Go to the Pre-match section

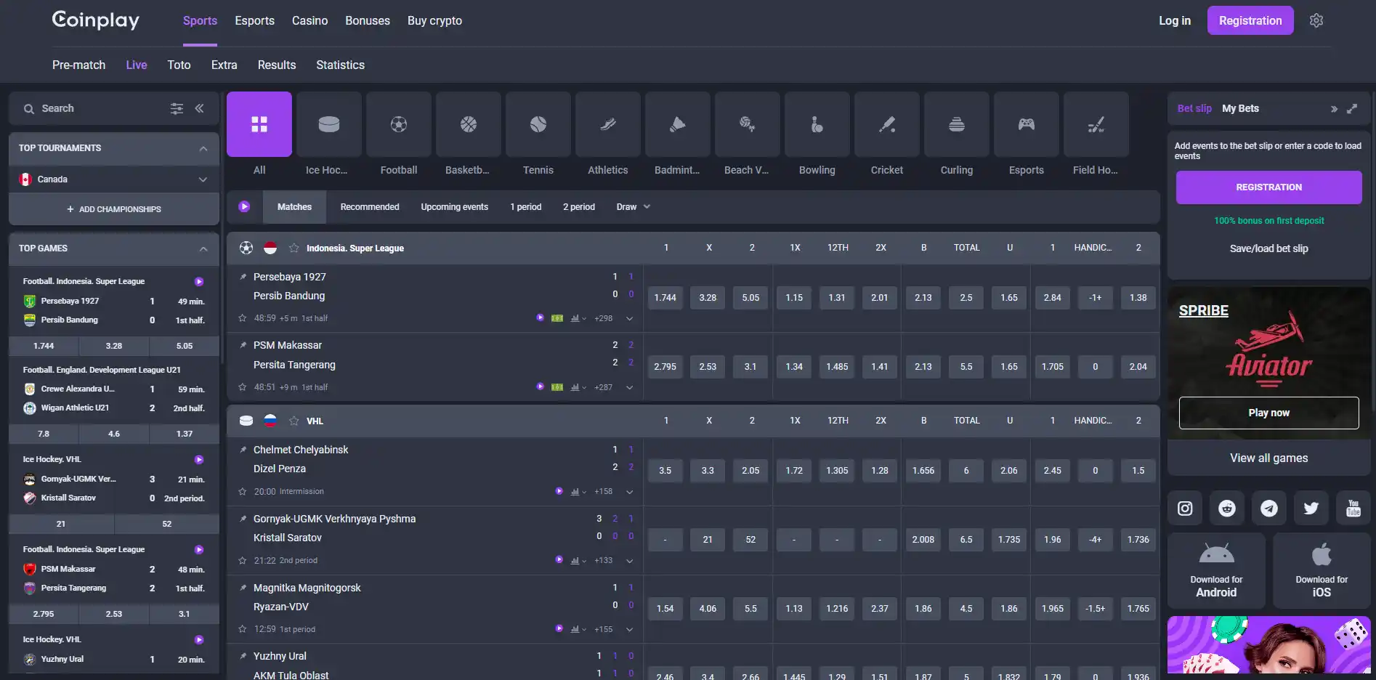[x=78, y=65]
